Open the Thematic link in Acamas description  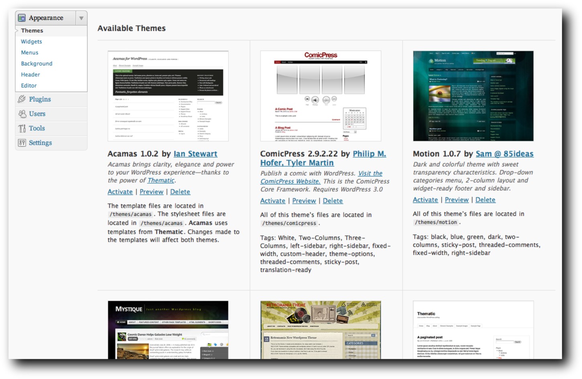161,180
